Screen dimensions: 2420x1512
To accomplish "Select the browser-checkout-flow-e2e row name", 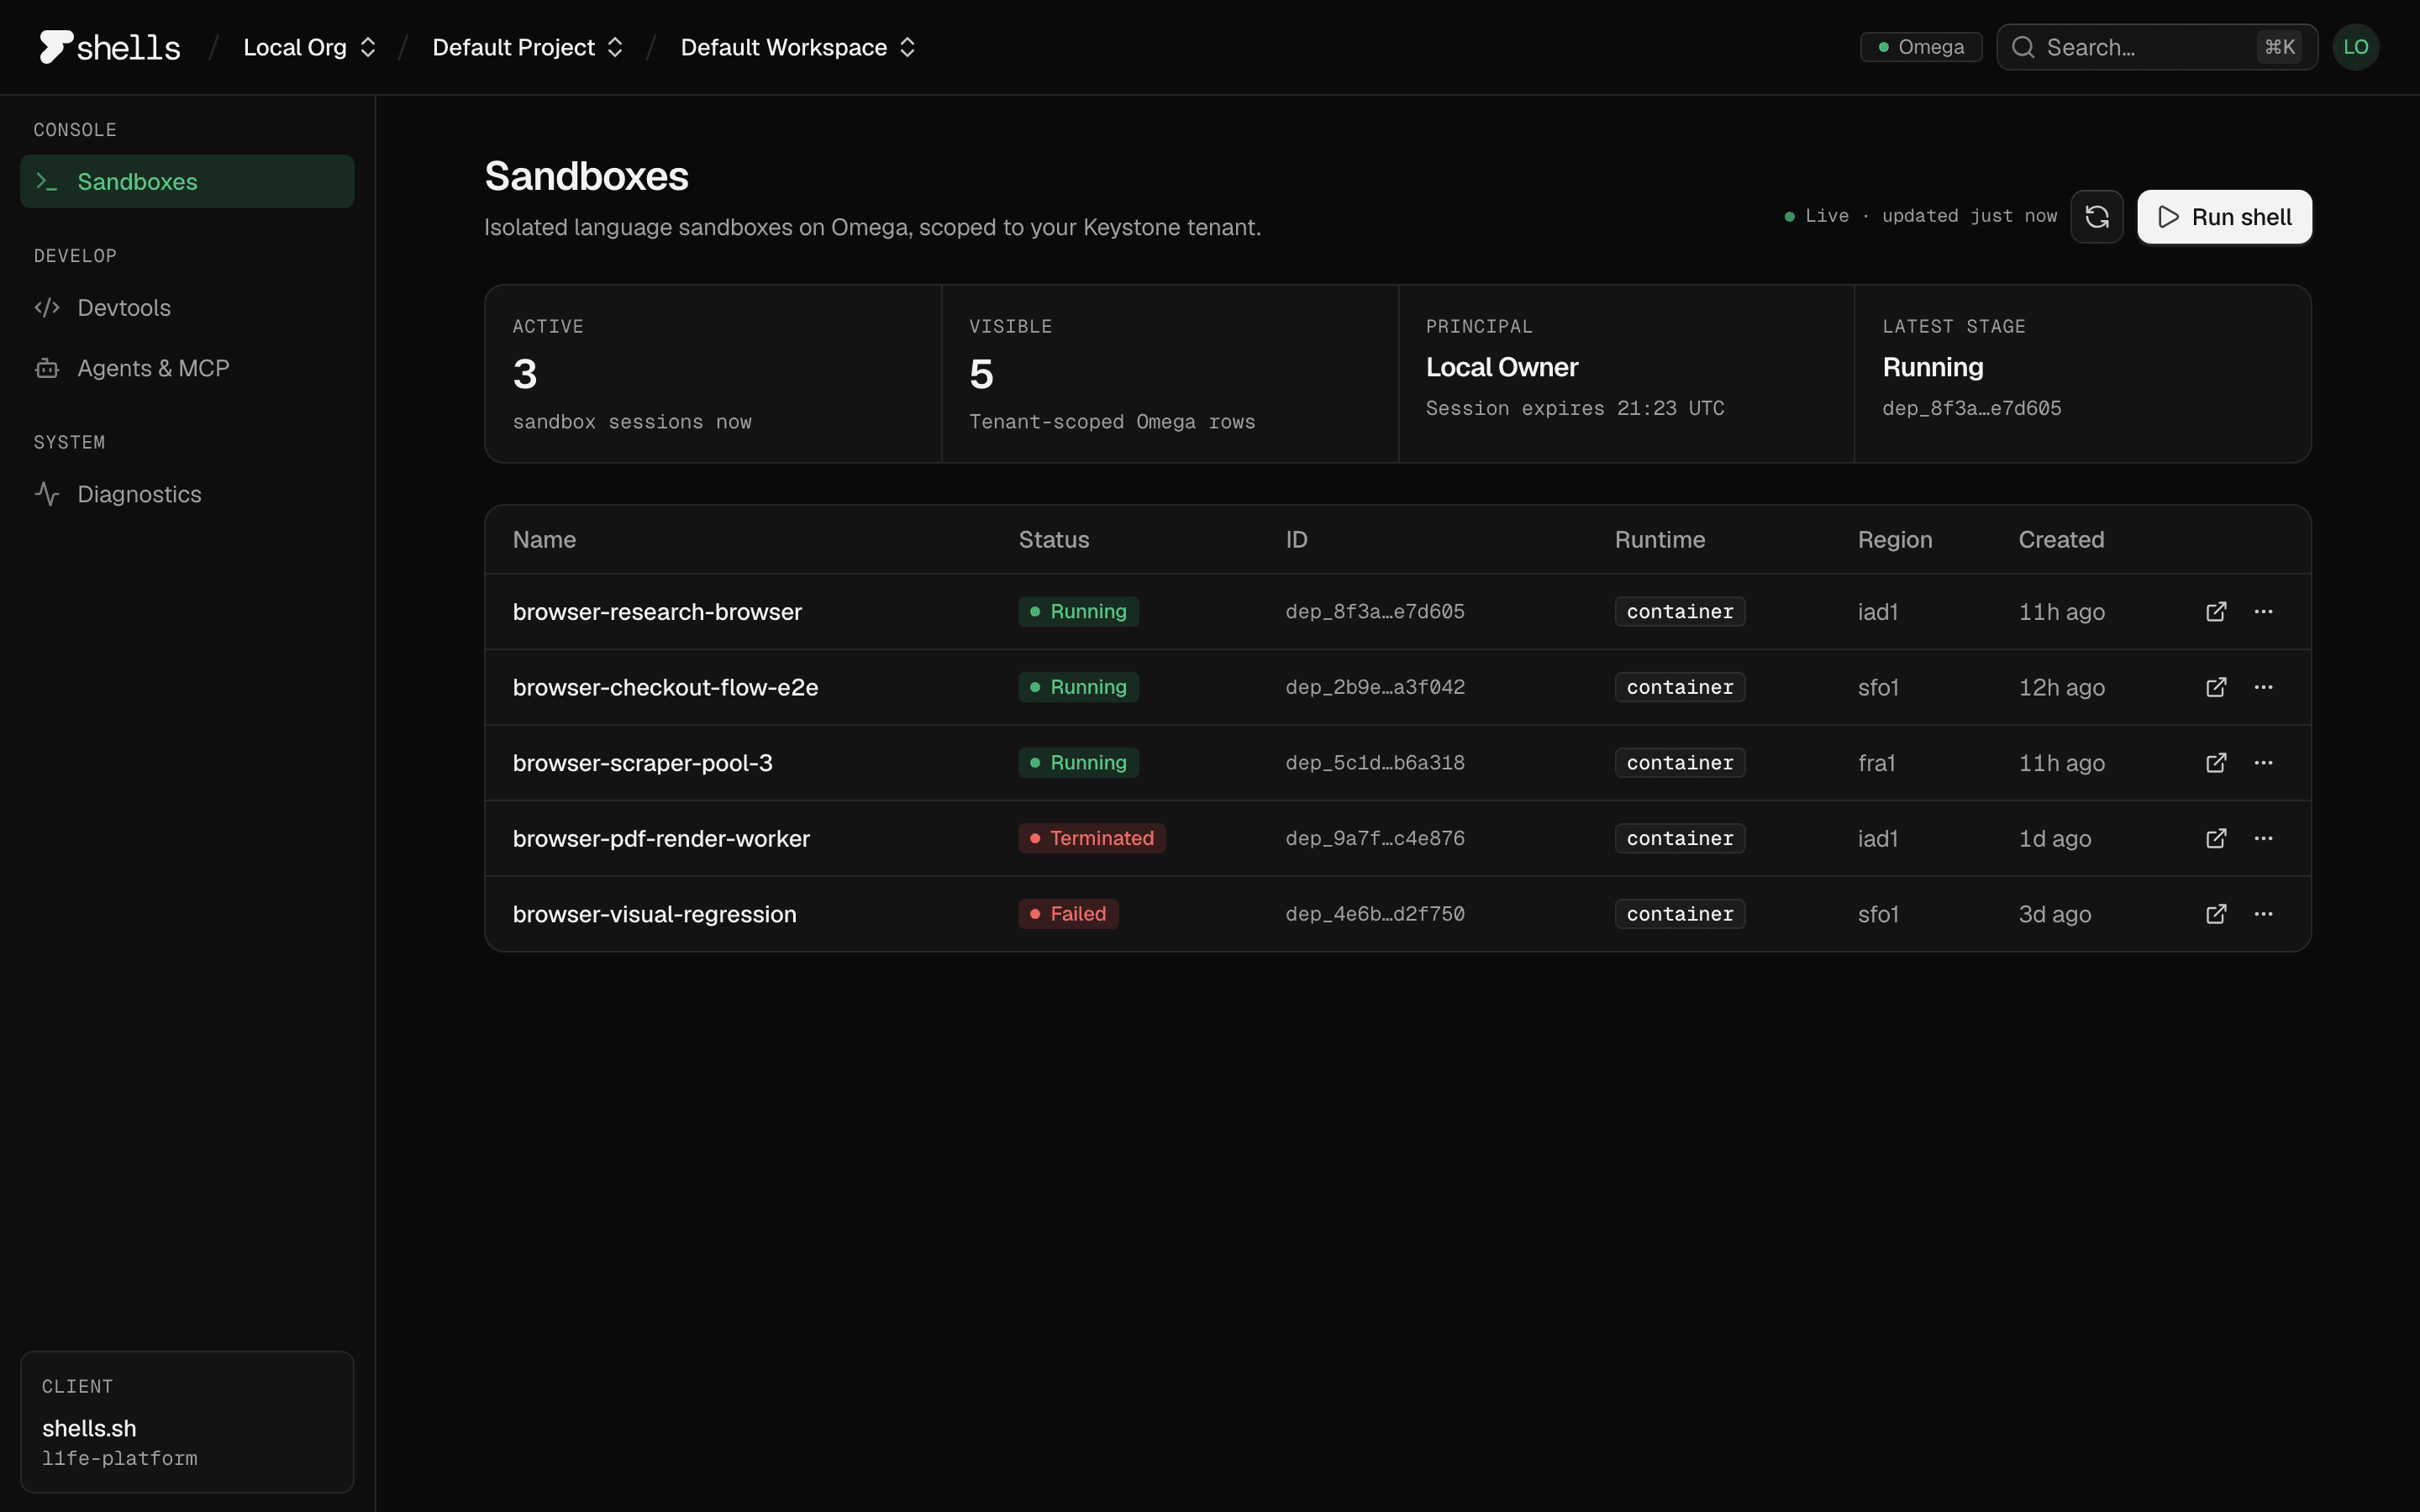I will (665, 687).
